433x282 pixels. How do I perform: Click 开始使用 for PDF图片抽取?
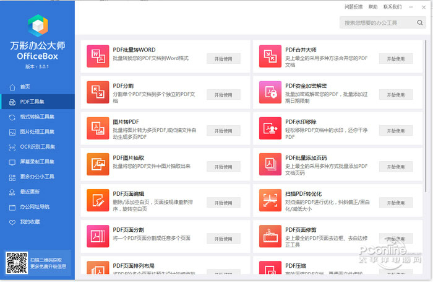point(223,167)
